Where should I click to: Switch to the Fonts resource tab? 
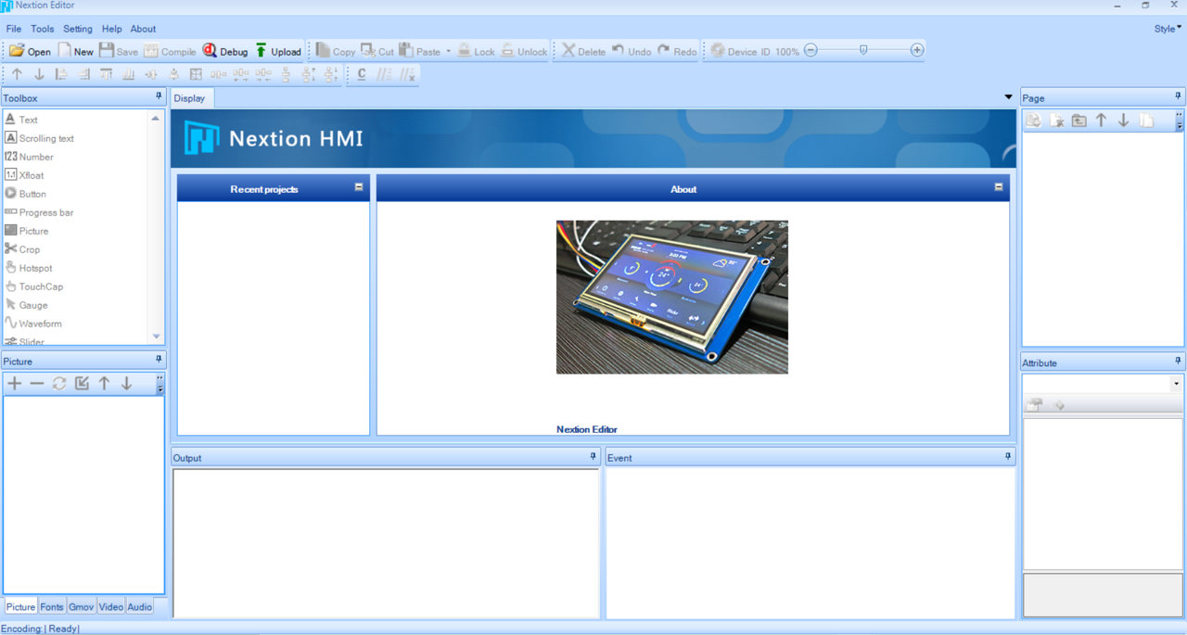click(x=52, y=607)
